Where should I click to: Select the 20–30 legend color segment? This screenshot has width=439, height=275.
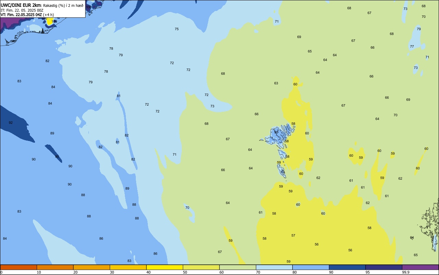tap(92, 267)
